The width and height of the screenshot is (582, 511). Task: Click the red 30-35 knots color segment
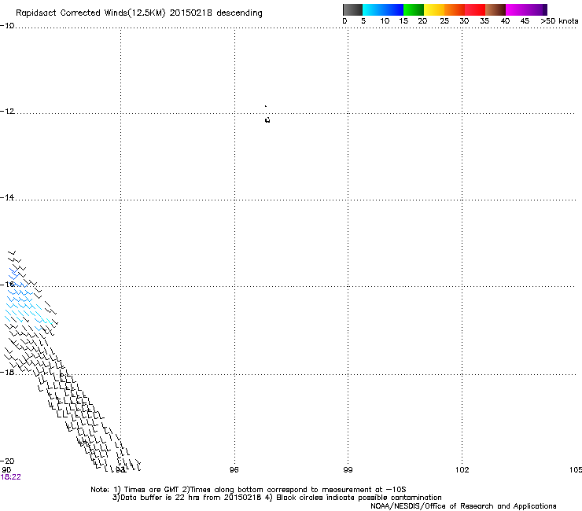point(475,9)
